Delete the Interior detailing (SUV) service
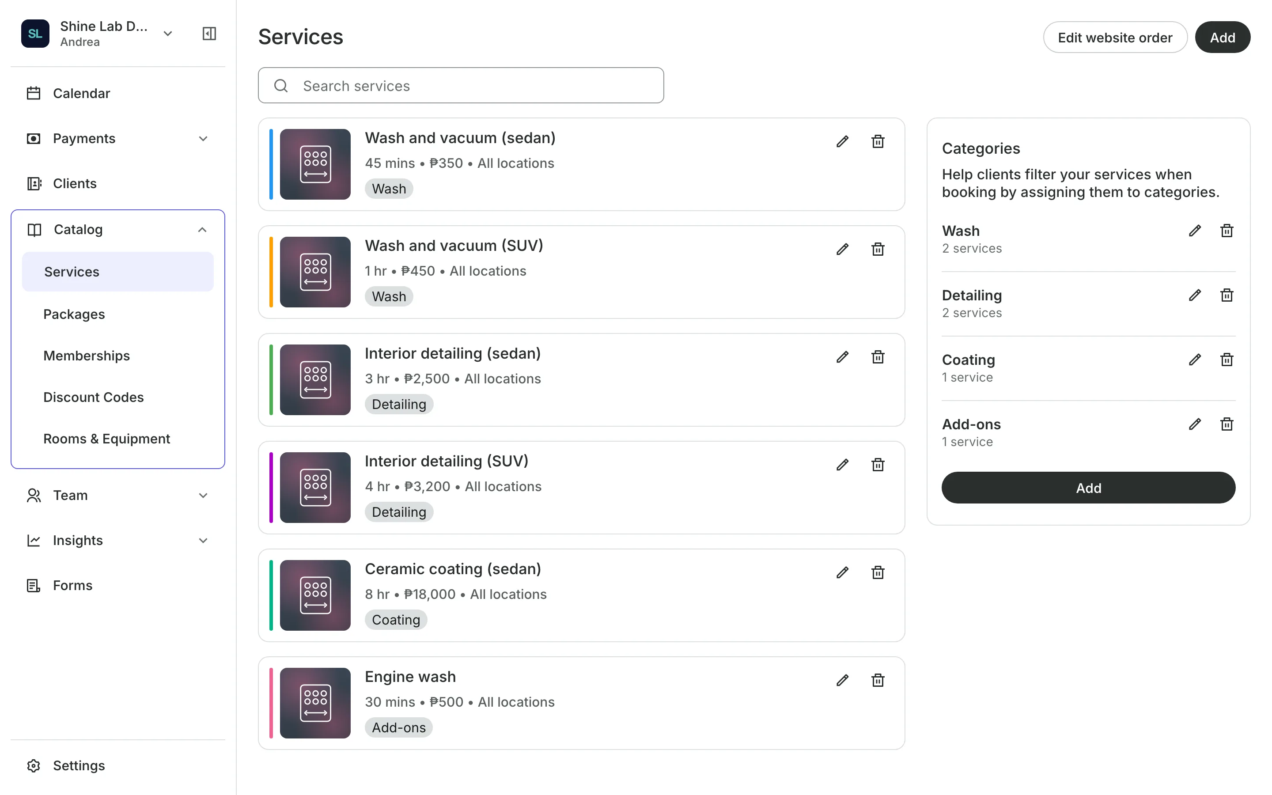1272x795 pixels. tap(878, 465)
